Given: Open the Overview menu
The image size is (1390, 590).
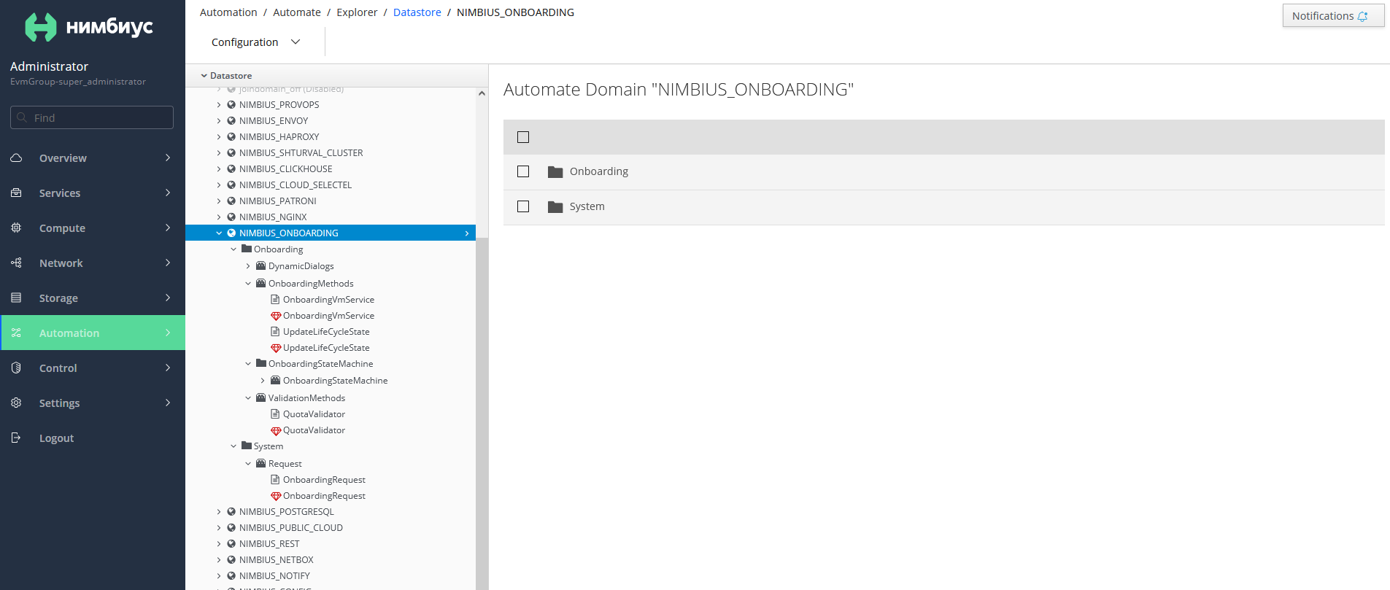Looking at the screenshot, I should (93, 158).
